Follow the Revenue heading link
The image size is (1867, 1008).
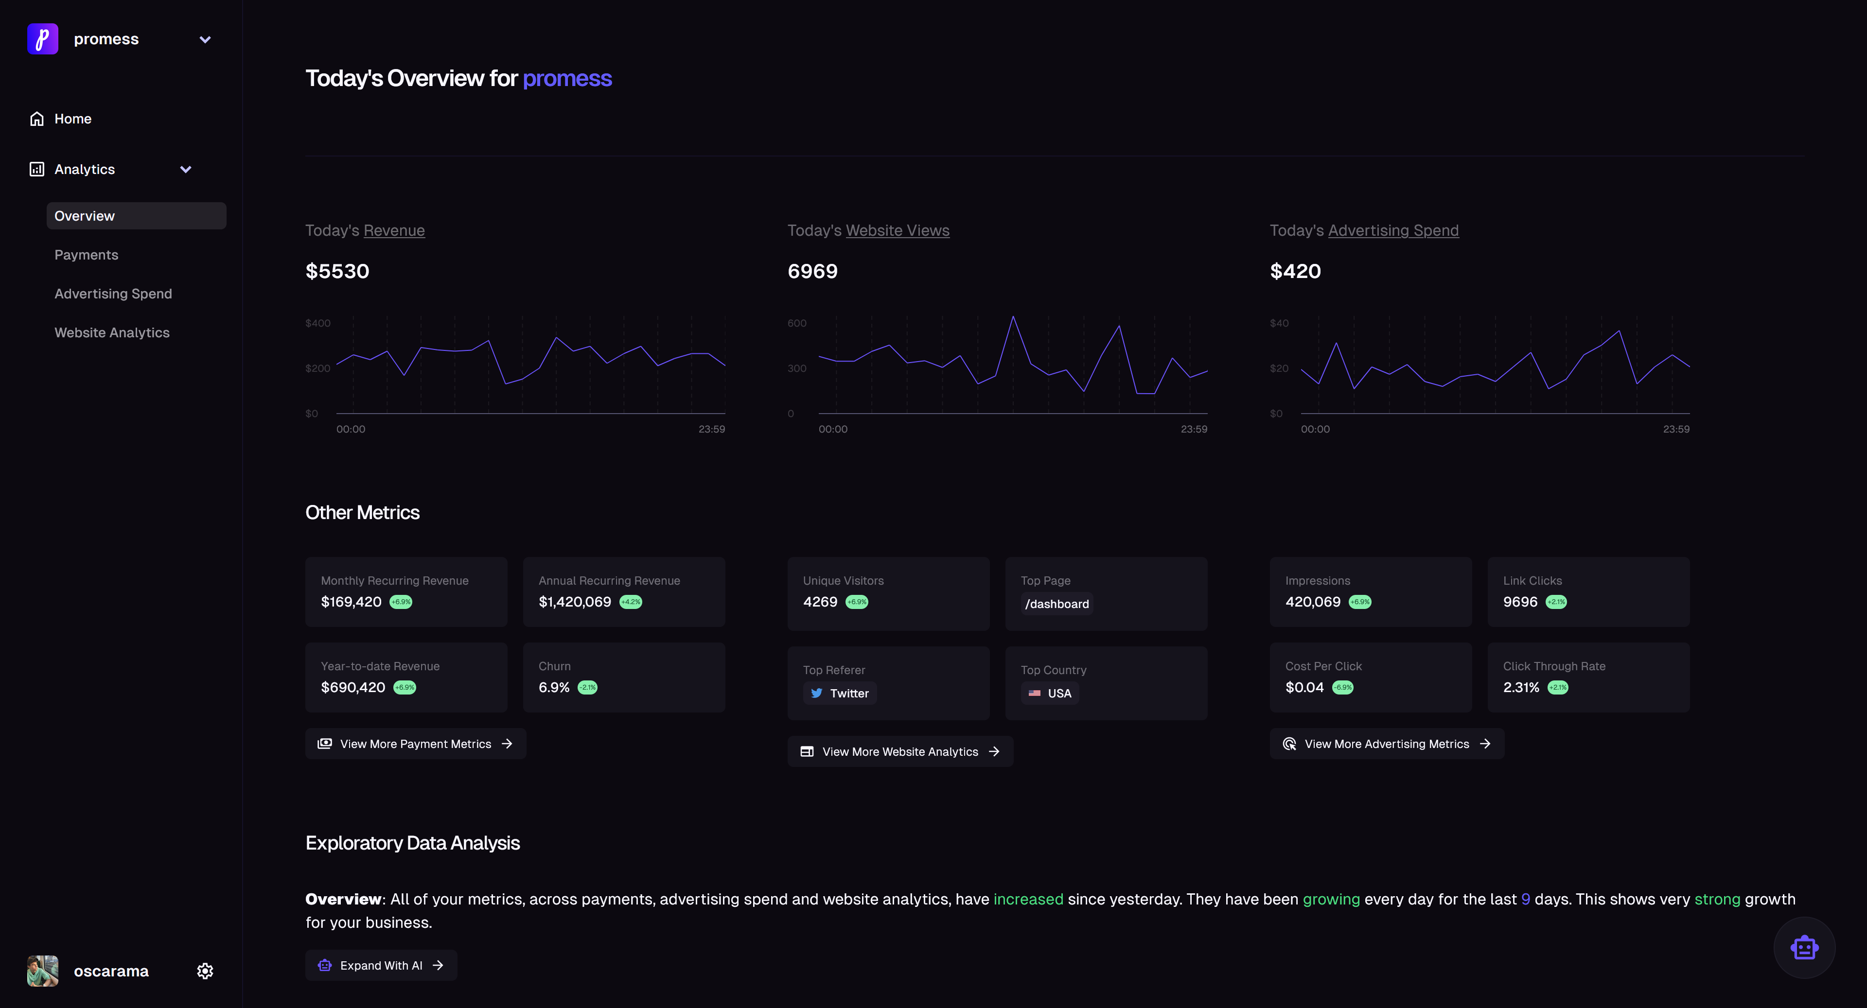(x=393, y=230)
